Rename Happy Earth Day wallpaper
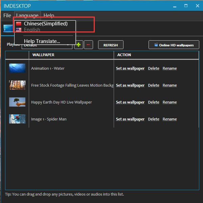203x203 pixels. [170, 102]
